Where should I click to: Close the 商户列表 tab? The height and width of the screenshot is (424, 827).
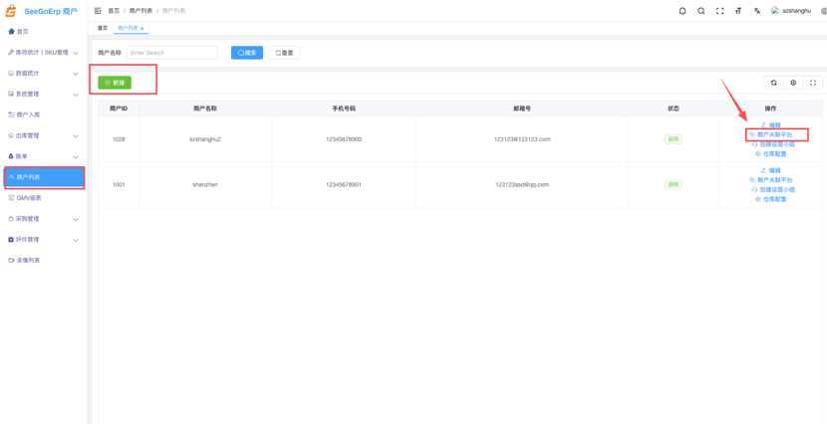click(142, 29)
